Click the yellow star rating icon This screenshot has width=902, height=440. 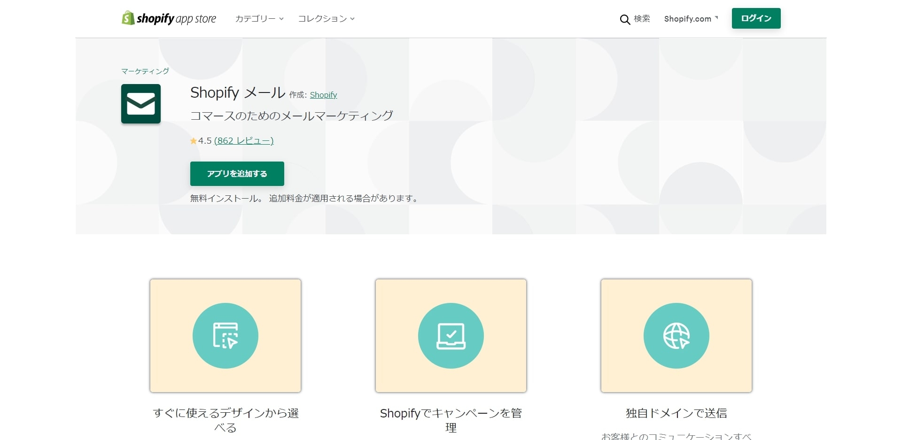pyautogui.click(x=193, y=141)
